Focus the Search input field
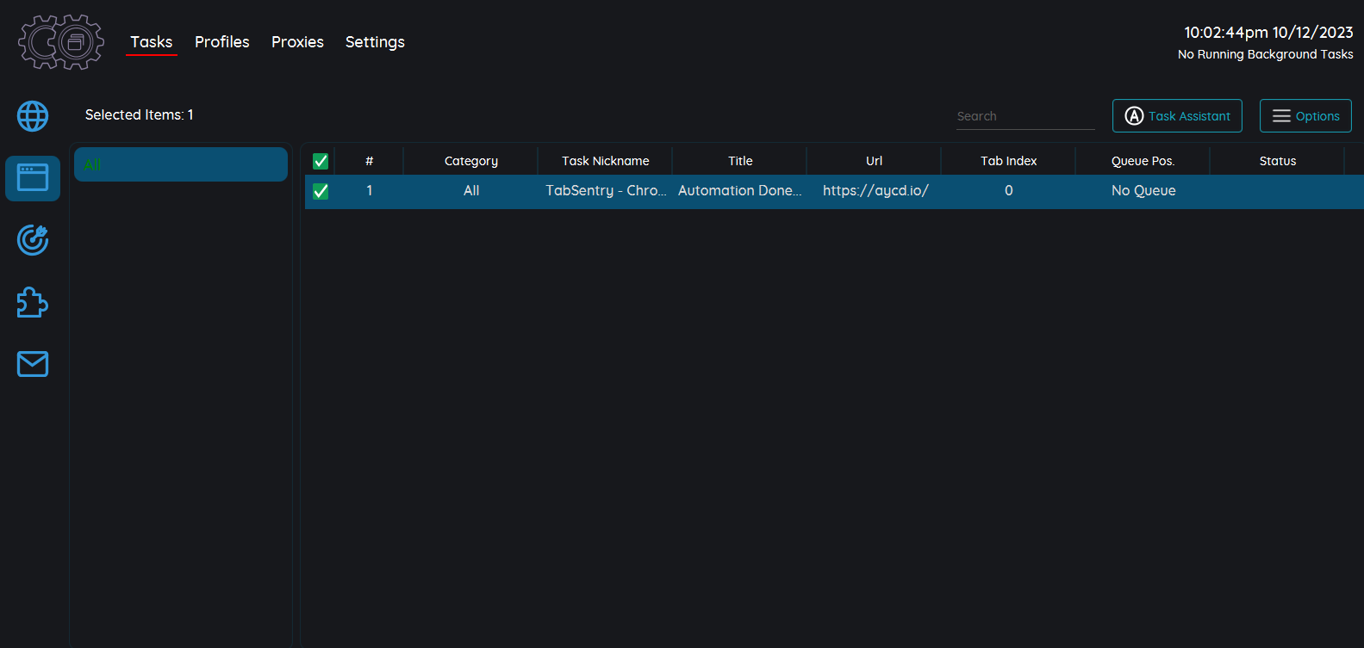The image size is (1364, 648). (1025, 116)
